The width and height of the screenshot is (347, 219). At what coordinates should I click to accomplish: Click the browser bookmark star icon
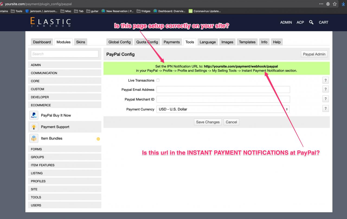click(x=335, y=4)
